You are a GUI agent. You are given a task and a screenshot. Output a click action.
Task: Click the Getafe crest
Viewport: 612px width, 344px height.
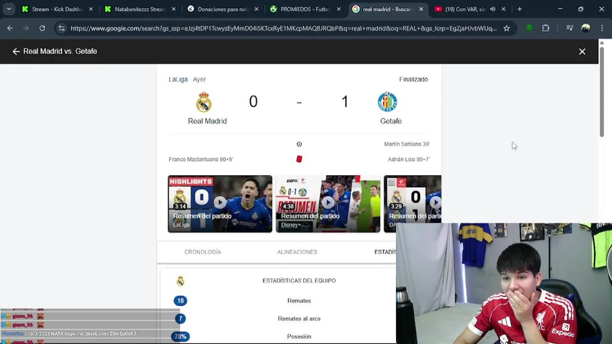click(x=387, y=102)
